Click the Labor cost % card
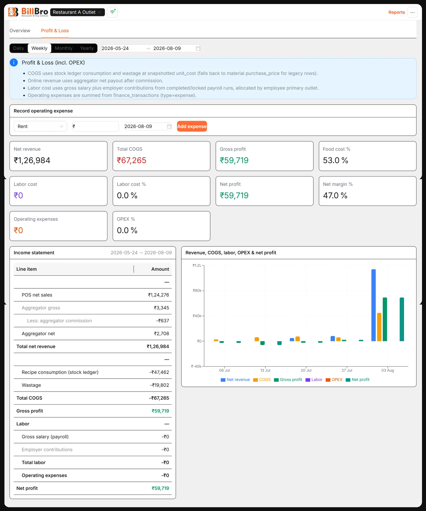 click(x=161, y=191)
